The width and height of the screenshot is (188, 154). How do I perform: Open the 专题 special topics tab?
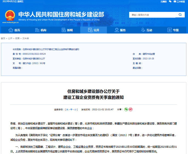[x=173, y=30]
